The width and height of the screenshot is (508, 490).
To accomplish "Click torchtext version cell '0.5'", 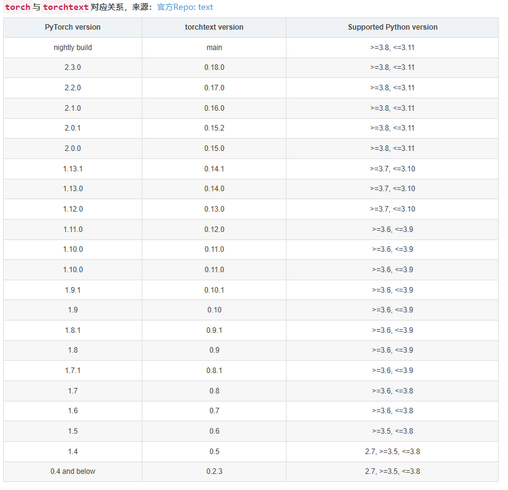I will click(x=214, y=452).
